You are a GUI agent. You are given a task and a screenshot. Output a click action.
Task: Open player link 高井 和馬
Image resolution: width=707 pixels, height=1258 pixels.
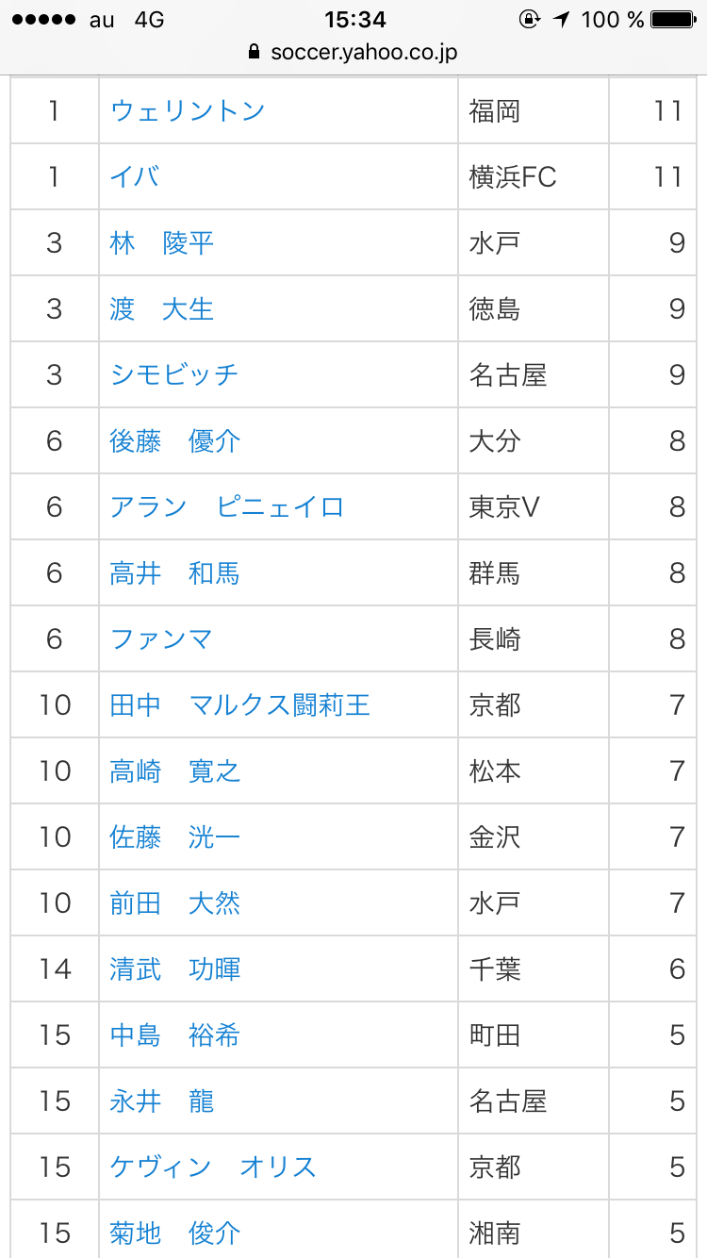pyautogui.click(x=175, y=573)
